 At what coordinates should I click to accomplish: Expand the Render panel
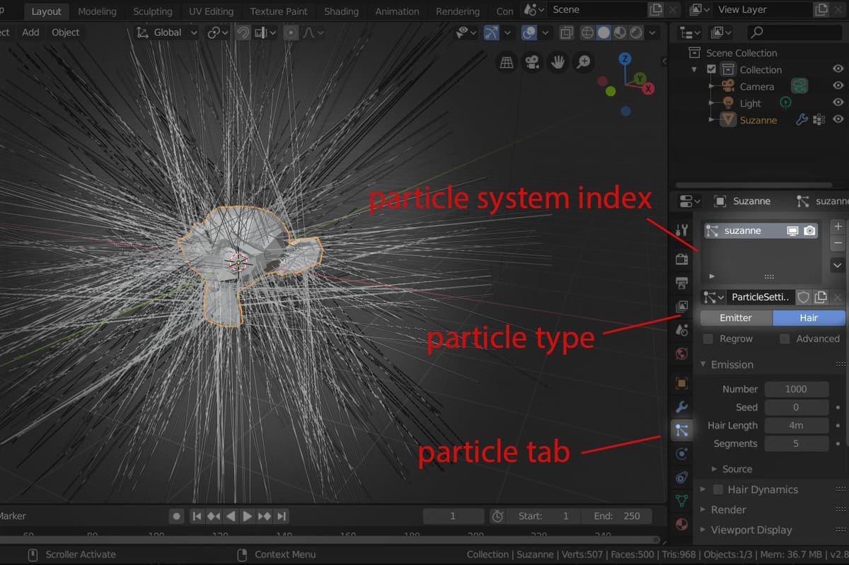pos(703,510)
